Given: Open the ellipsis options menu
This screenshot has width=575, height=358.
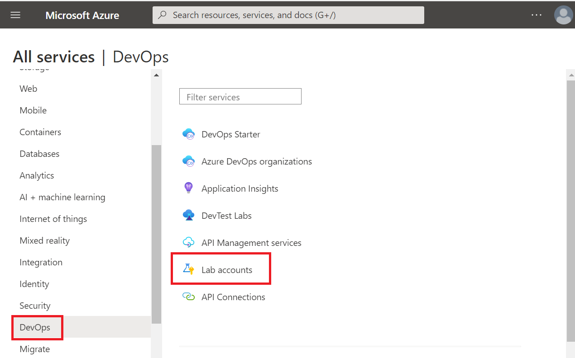Looking at the screenshot, I should pos(536,15).
